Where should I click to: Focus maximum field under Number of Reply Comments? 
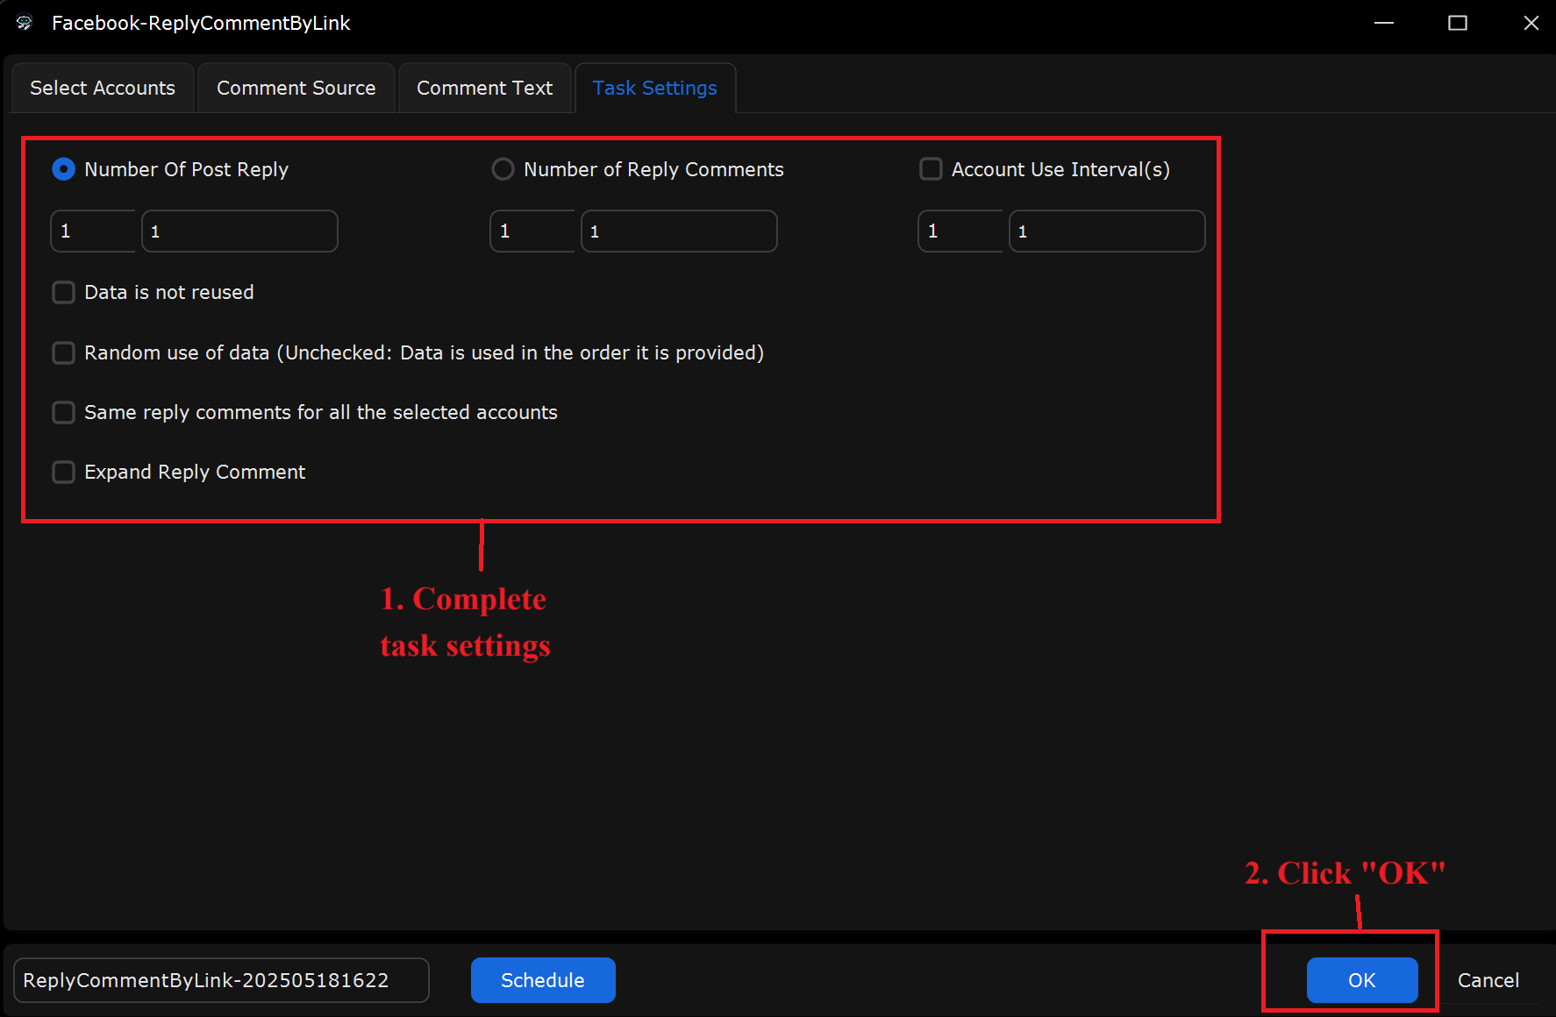(x=679, y=231)
